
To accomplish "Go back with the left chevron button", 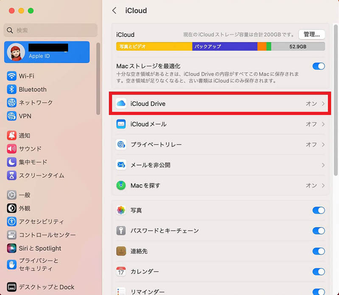I will [115, 10].
